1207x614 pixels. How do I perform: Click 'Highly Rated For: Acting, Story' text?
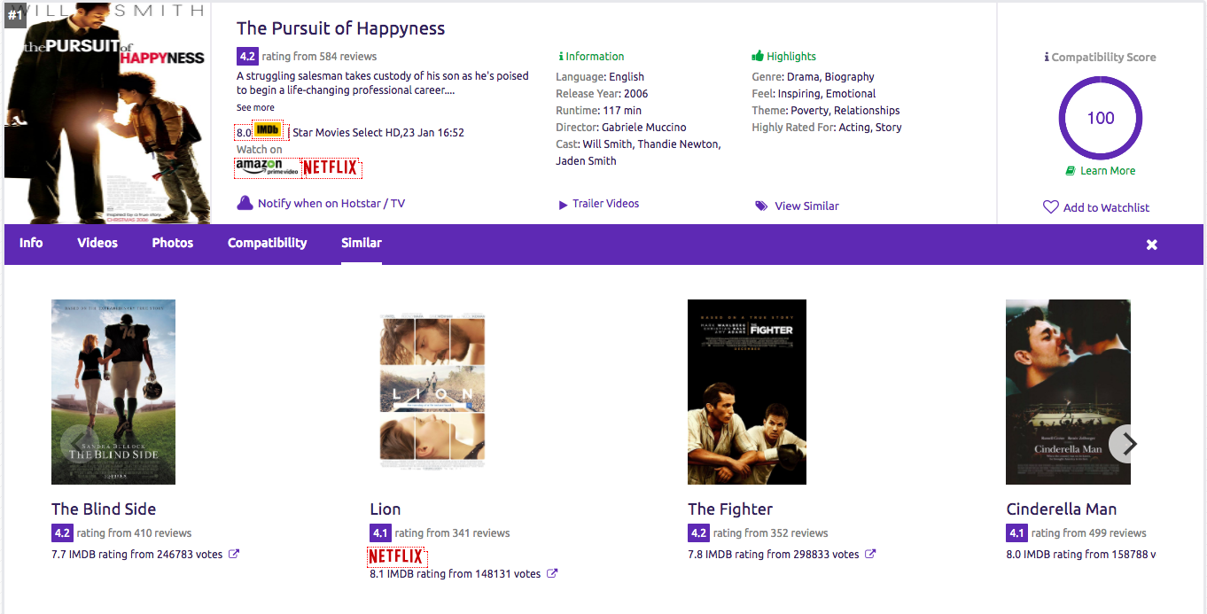pyautogui.click(x=827, y=128)
